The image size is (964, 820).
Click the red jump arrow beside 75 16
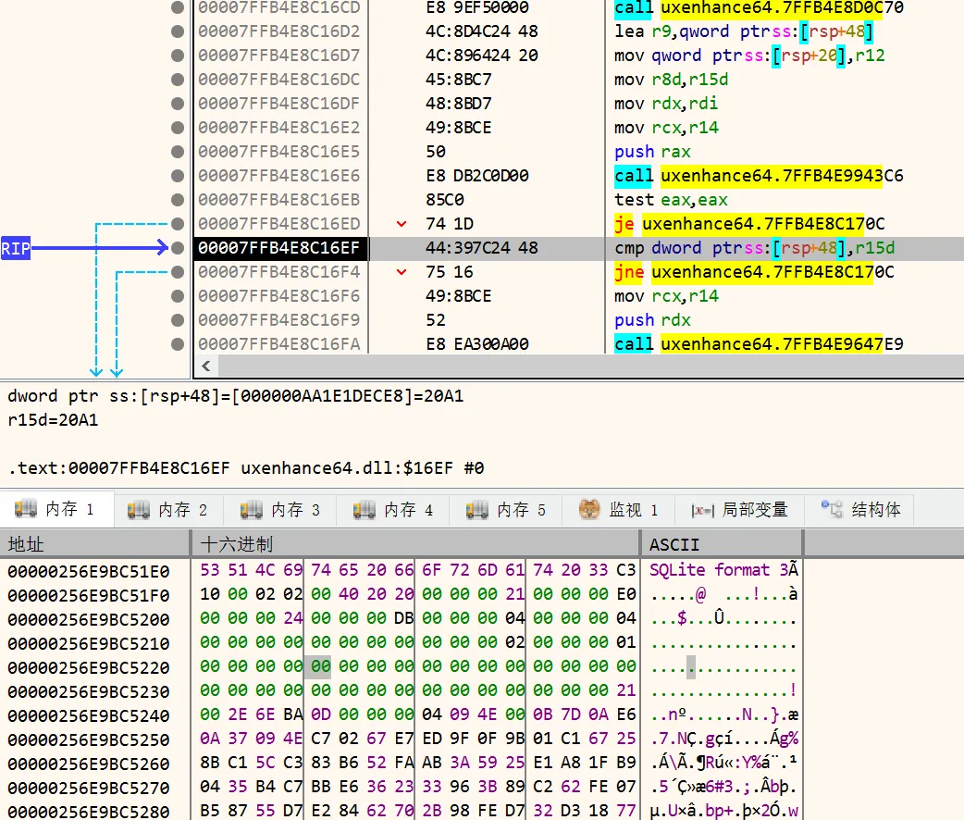point(402,272)
